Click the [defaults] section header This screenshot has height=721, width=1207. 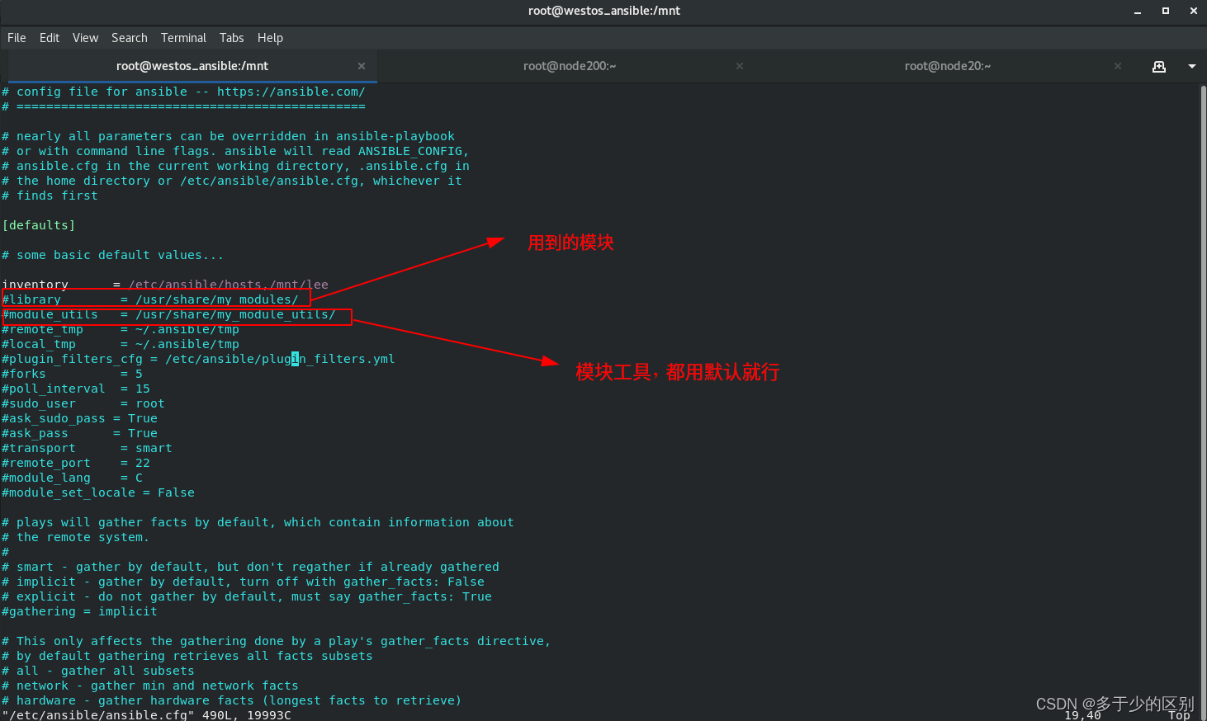tap(39, 225)
